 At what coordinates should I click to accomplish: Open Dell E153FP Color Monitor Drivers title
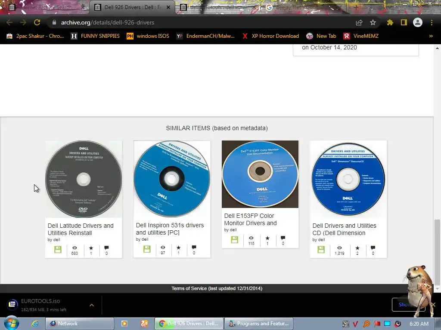pos(250,220)
